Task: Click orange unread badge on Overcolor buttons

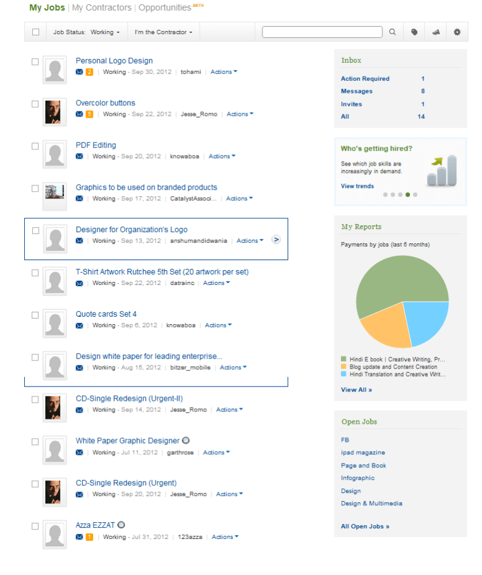Action: coord(90,115)
